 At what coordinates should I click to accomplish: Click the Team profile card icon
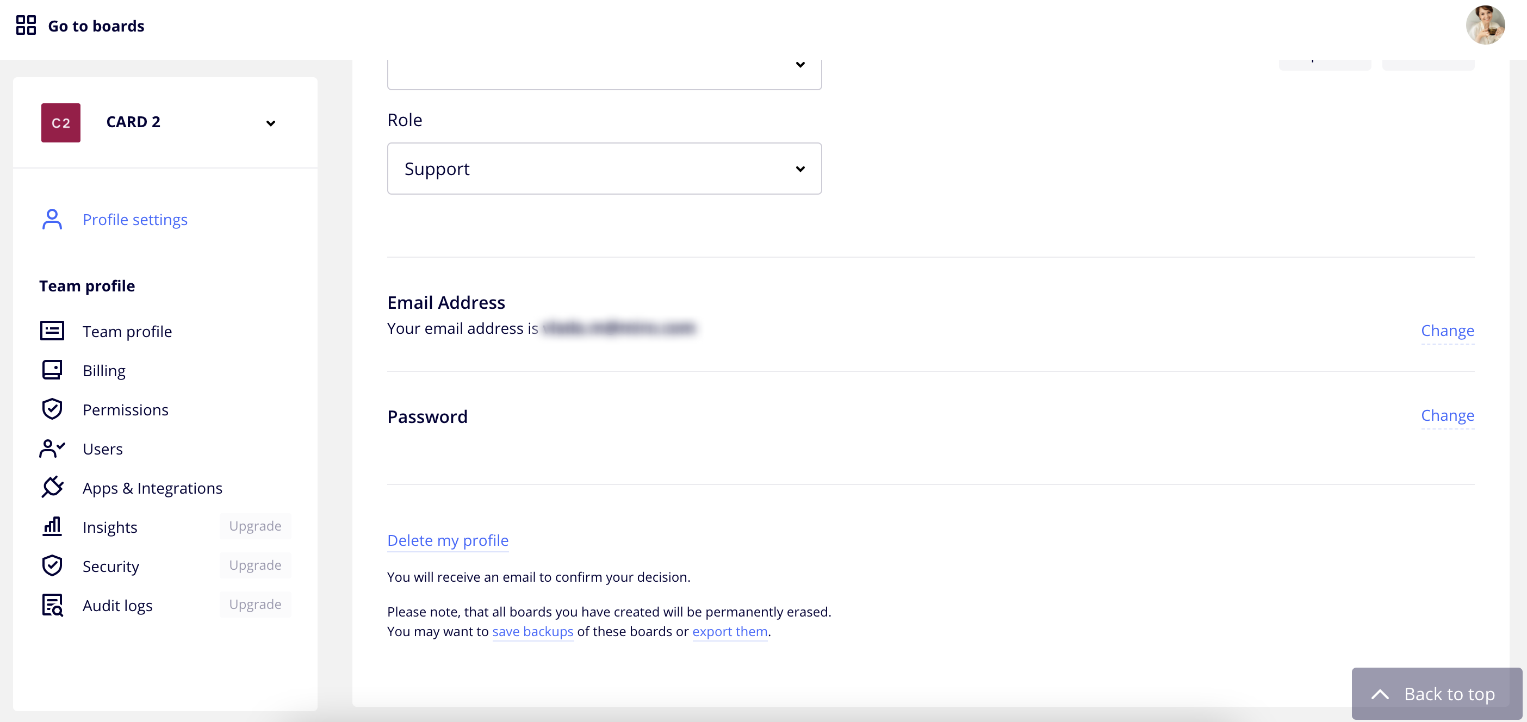(52, 331)
